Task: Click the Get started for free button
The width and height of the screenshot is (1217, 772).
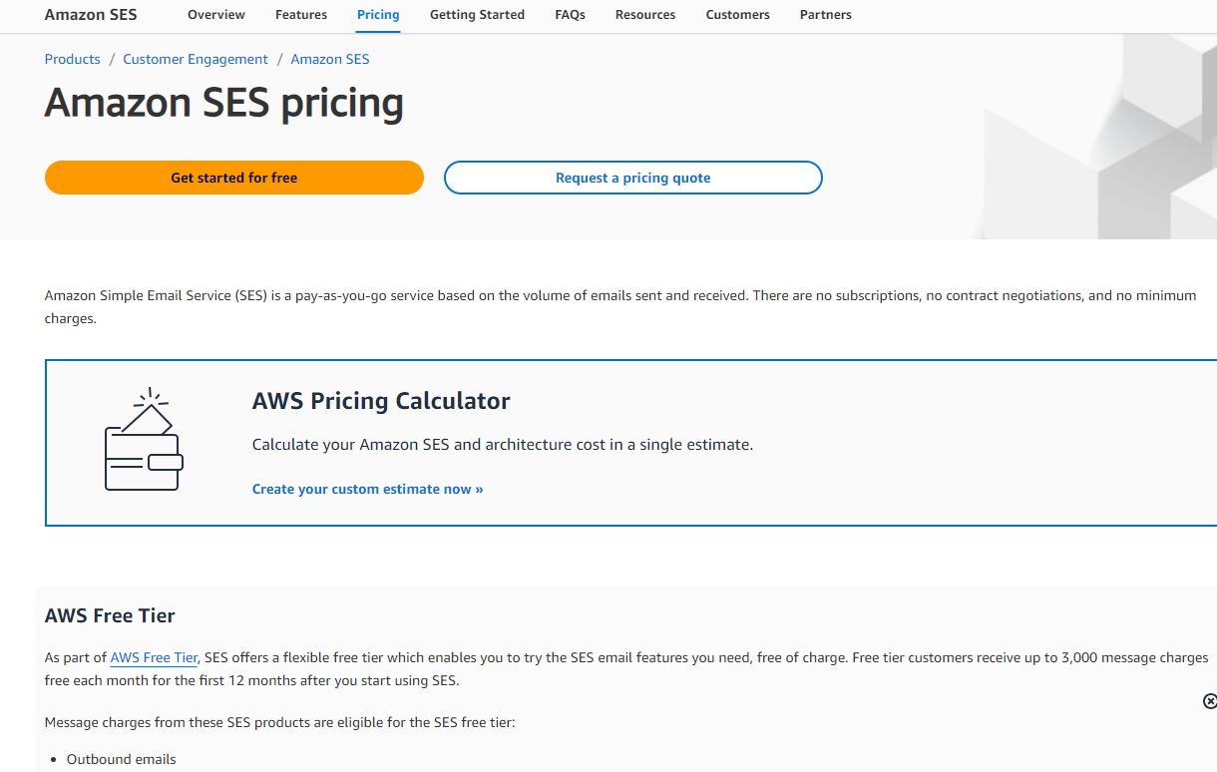Action: (x=234, y=178)
